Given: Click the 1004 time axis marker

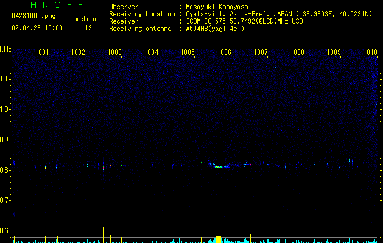Looking at the screenshot, I should tap(152, 52).
